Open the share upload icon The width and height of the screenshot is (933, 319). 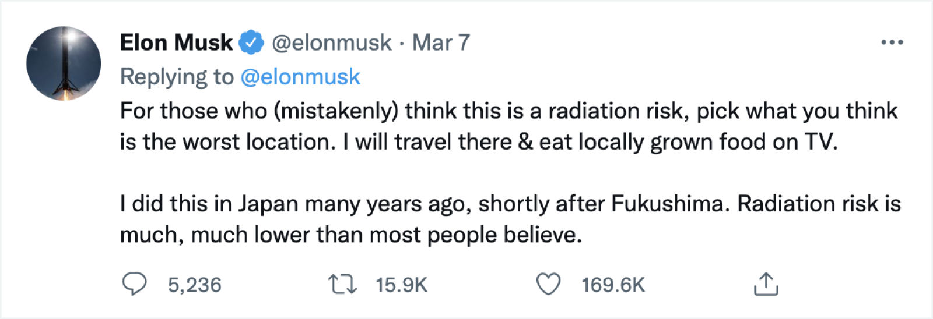(766, 284)
